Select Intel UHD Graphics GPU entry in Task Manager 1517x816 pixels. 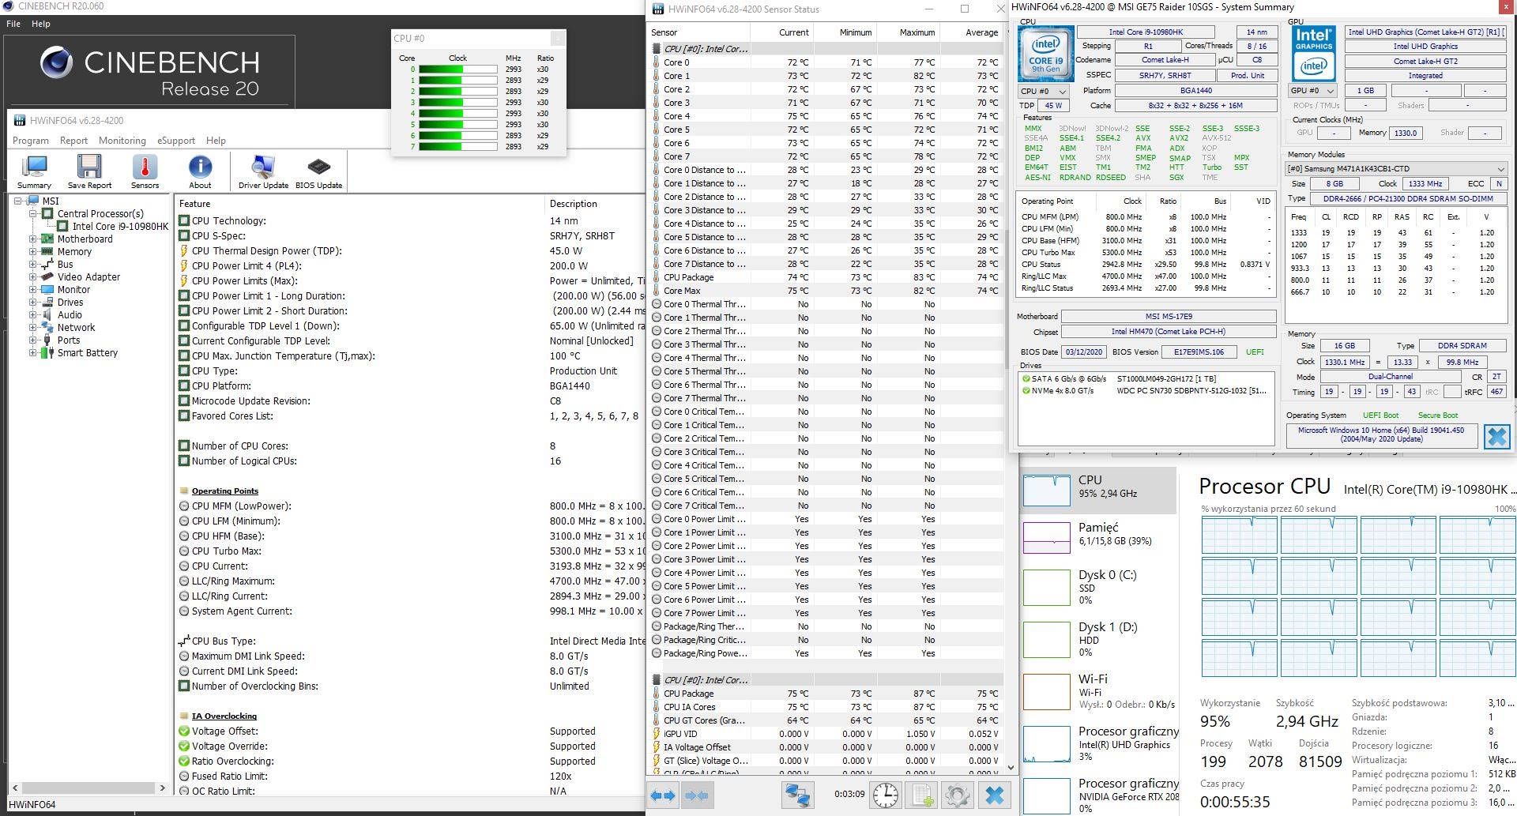tap(1098, 743)
